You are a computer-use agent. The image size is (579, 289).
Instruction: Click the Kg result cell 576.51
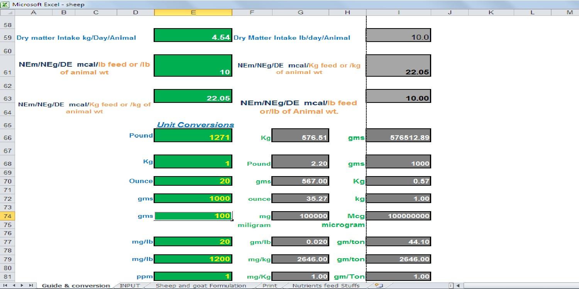tap(300, 135)
